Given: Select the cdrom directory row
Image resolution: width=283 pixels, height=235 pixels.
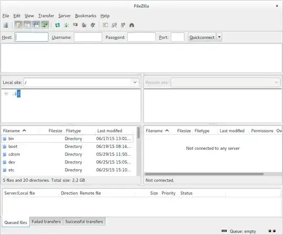Looking at the screenshot, I should (x=68, y=154).
